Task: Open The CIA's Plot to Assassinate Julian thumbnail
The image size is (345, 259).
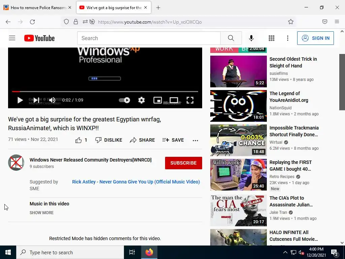Action: [238, 210]
